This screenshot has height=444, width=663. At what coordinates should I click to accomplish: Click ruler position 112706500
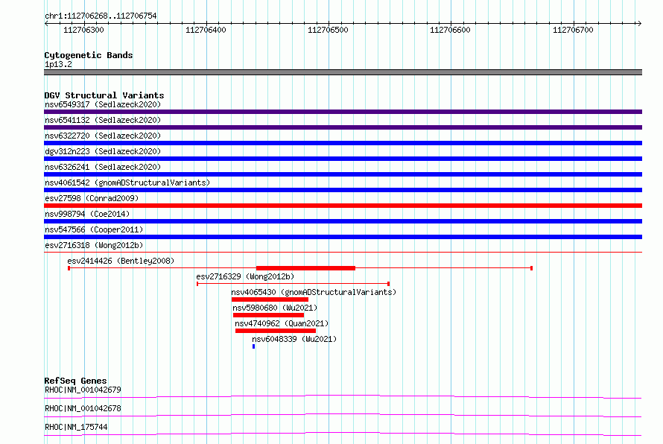click(328, 30)
